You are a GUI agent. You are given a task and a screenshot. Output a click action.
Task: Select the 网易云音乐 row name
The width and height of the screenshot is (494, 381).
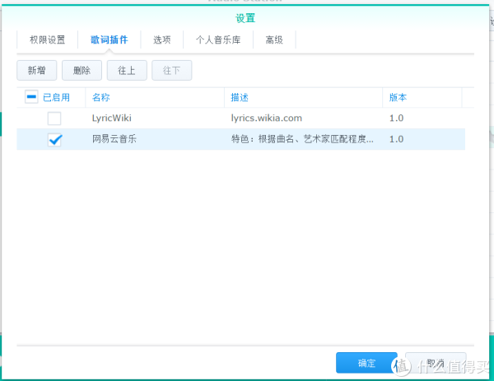(x=114, y=140)
